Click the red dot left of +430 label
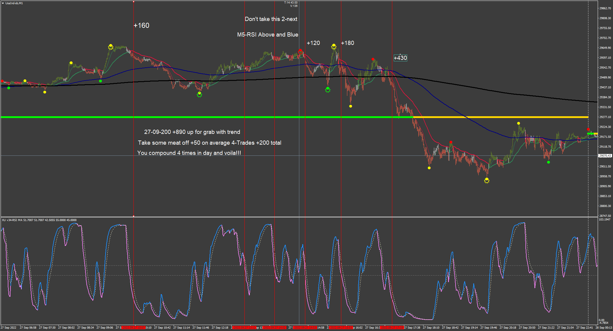 tap(373, 59)
